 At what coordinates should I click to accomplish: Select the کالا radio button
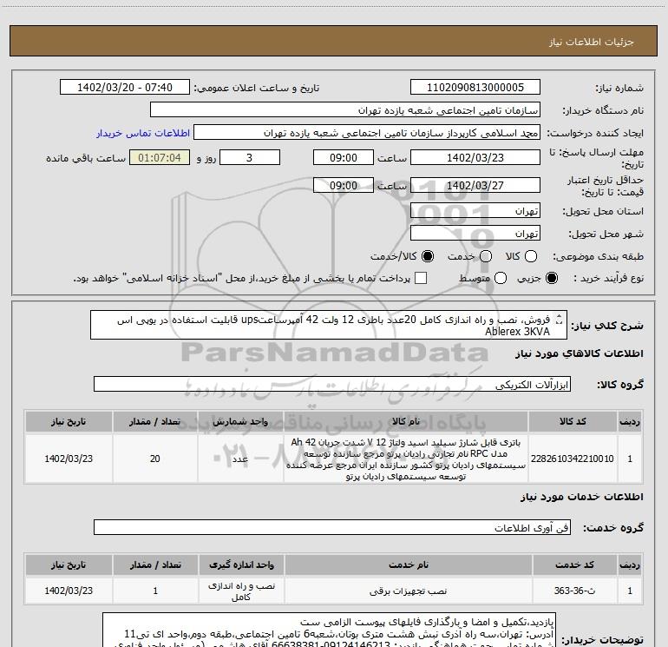[x=531, y=257]
